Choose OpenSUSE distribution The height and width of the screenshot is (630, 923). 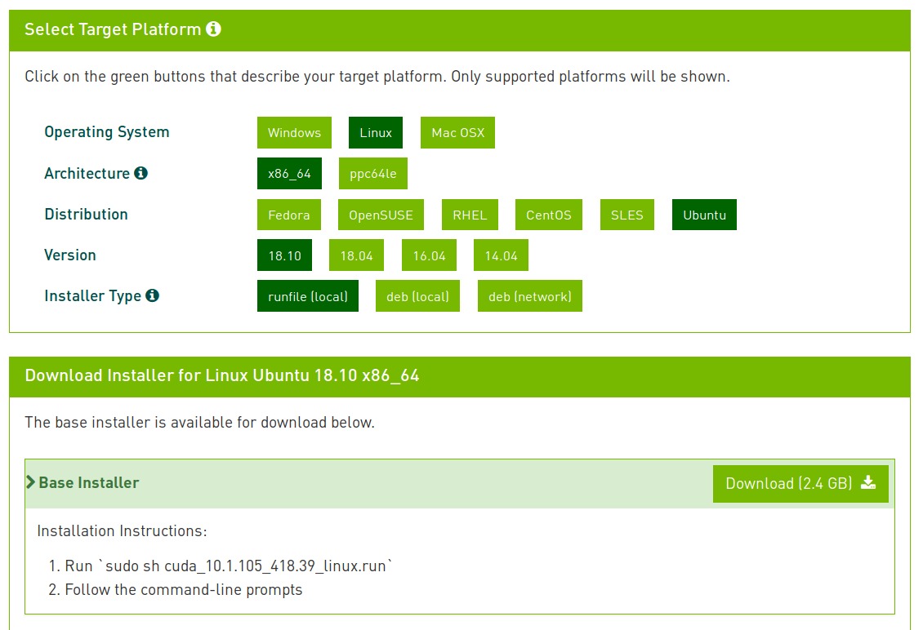pos(381,215)
